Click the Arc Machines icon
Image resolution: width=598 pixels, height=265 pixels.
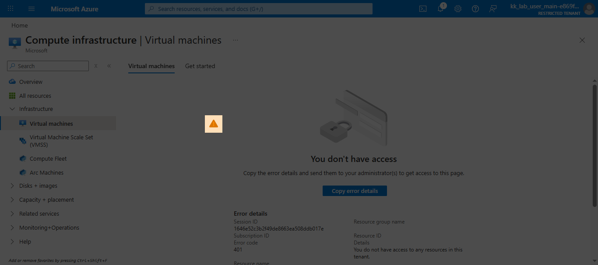(23, 172)
